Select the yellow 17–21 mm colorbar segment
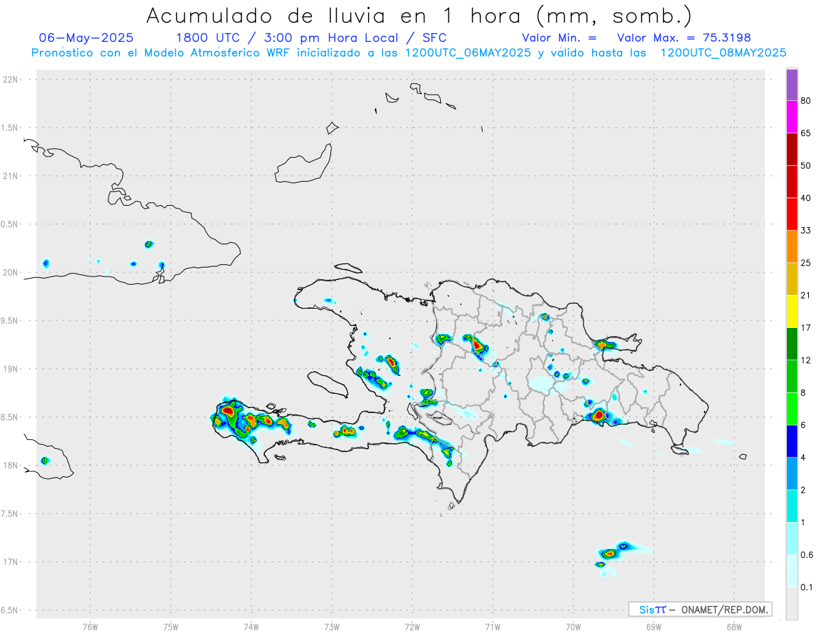The height and width of the screenshot is (636, 824). click(792, 311)
